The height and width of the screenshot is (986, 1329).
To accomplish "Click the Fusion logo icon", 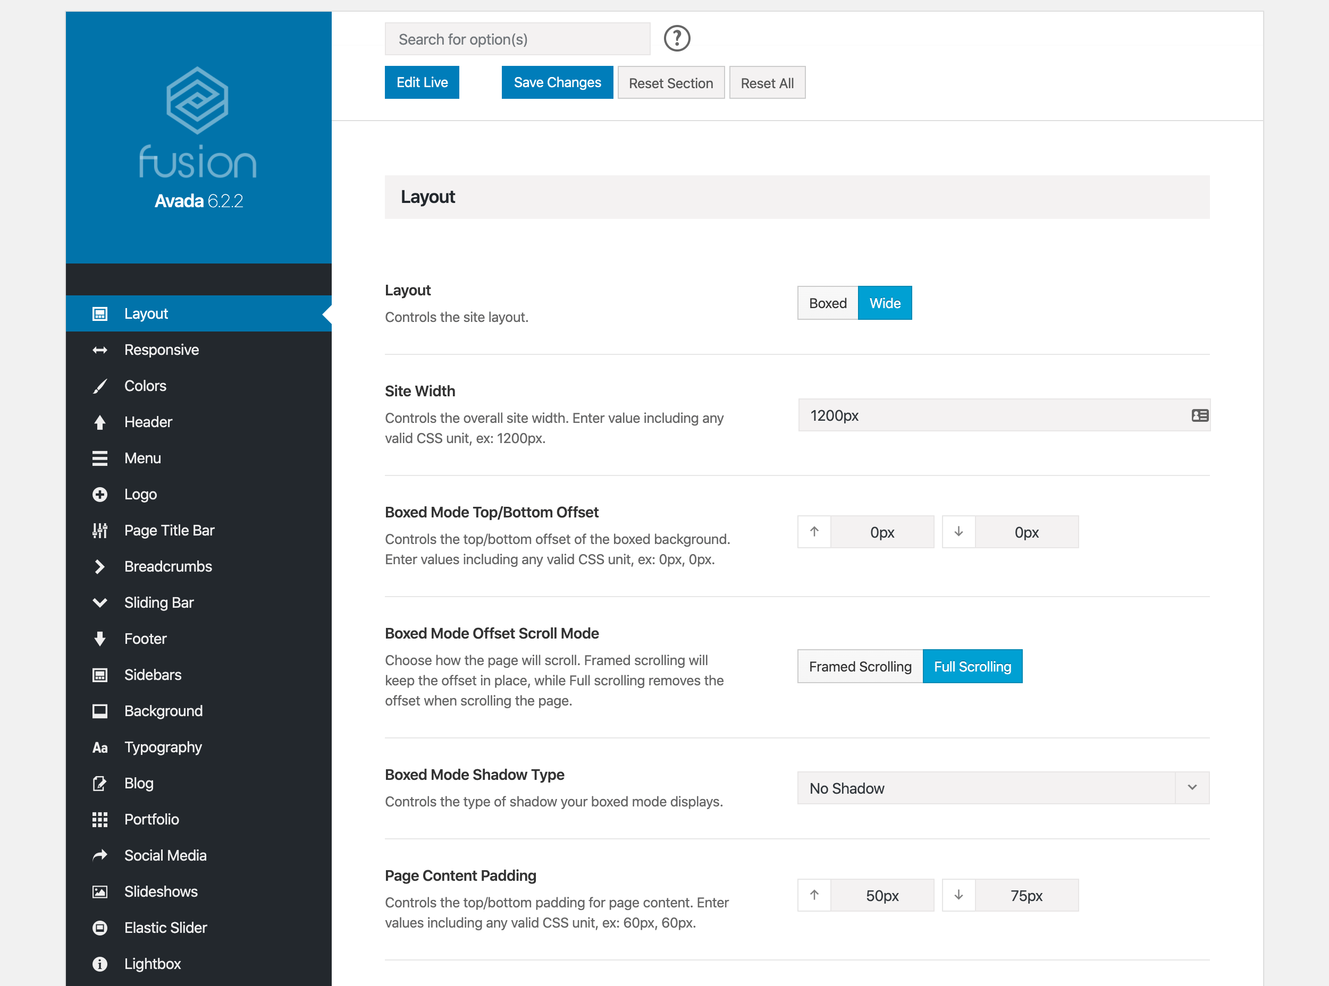I will 197,100.
